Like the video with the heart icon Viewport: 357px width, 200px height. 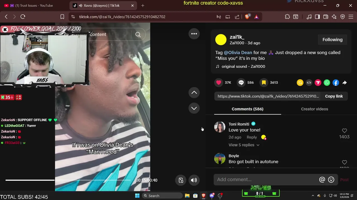coord(219,82)
